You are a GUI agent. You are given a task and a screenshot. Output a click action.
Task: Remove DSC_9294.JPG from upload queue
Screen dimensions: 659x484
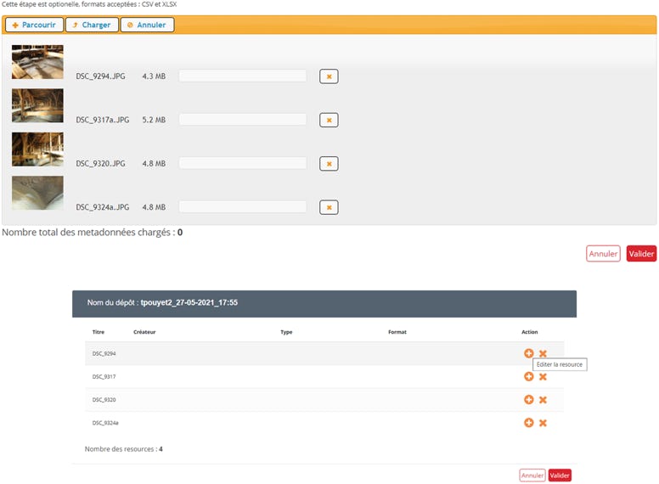click(329, 76)
